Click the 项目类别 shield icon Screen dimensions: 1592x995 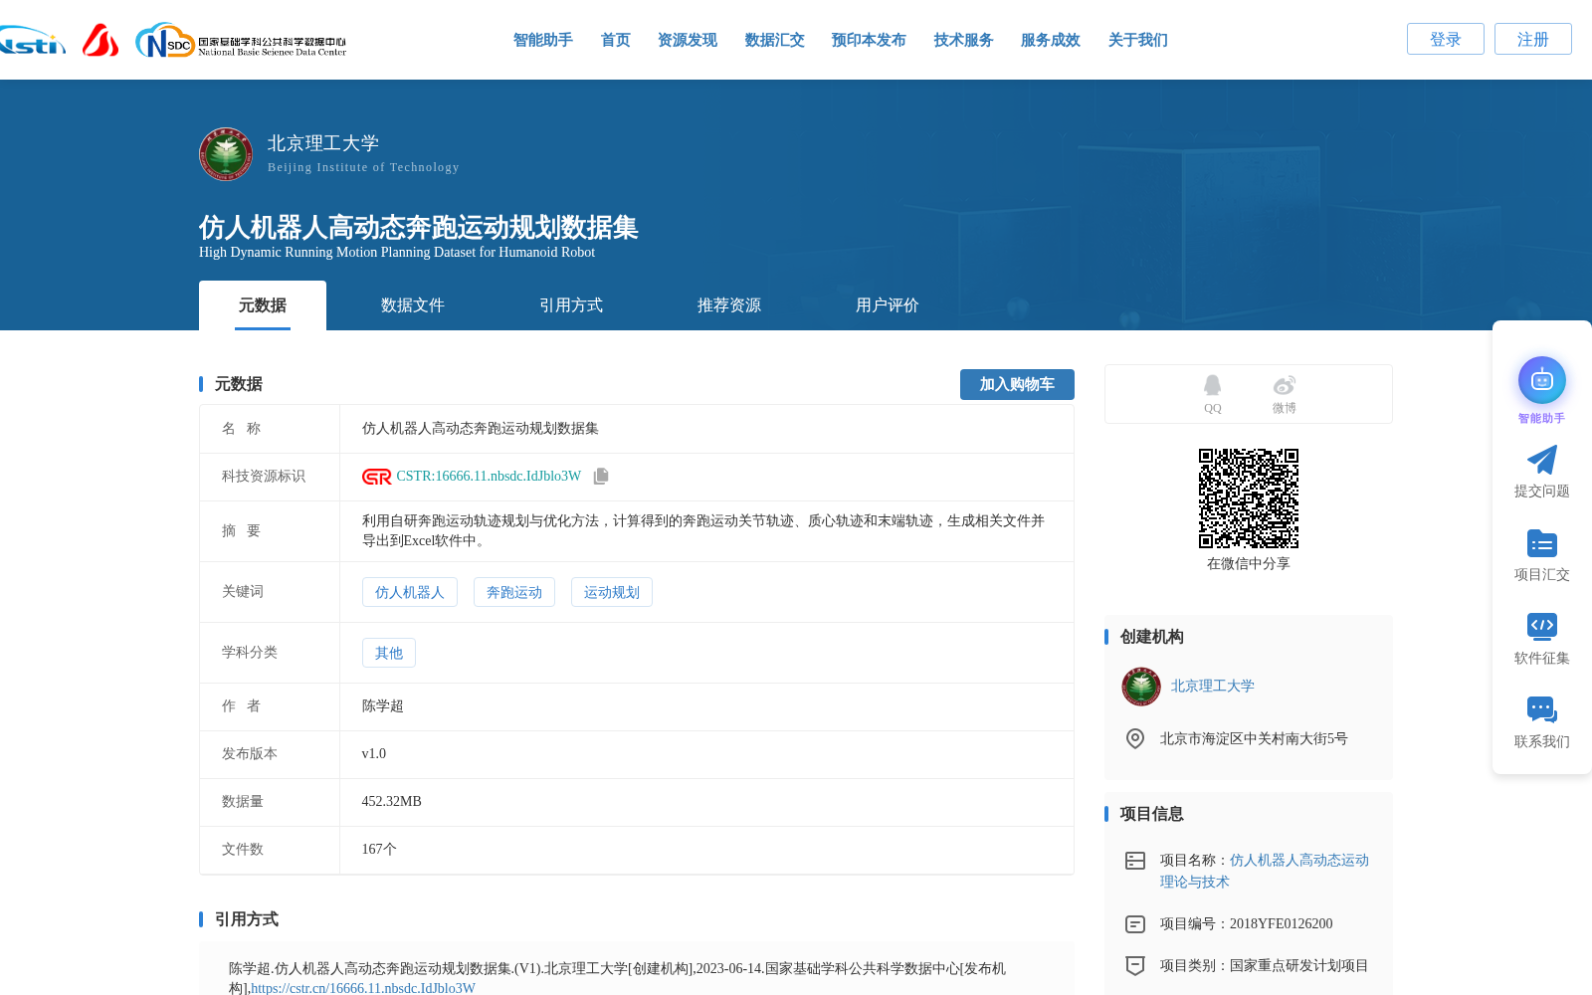tap(1135, 966)
